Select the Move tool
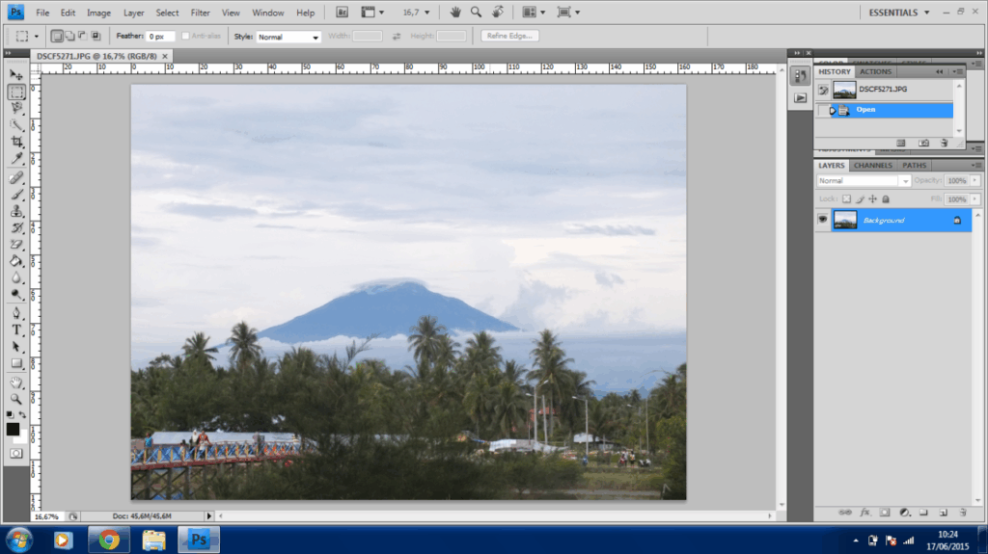This screenshot has width=988, height=554. 16,75
